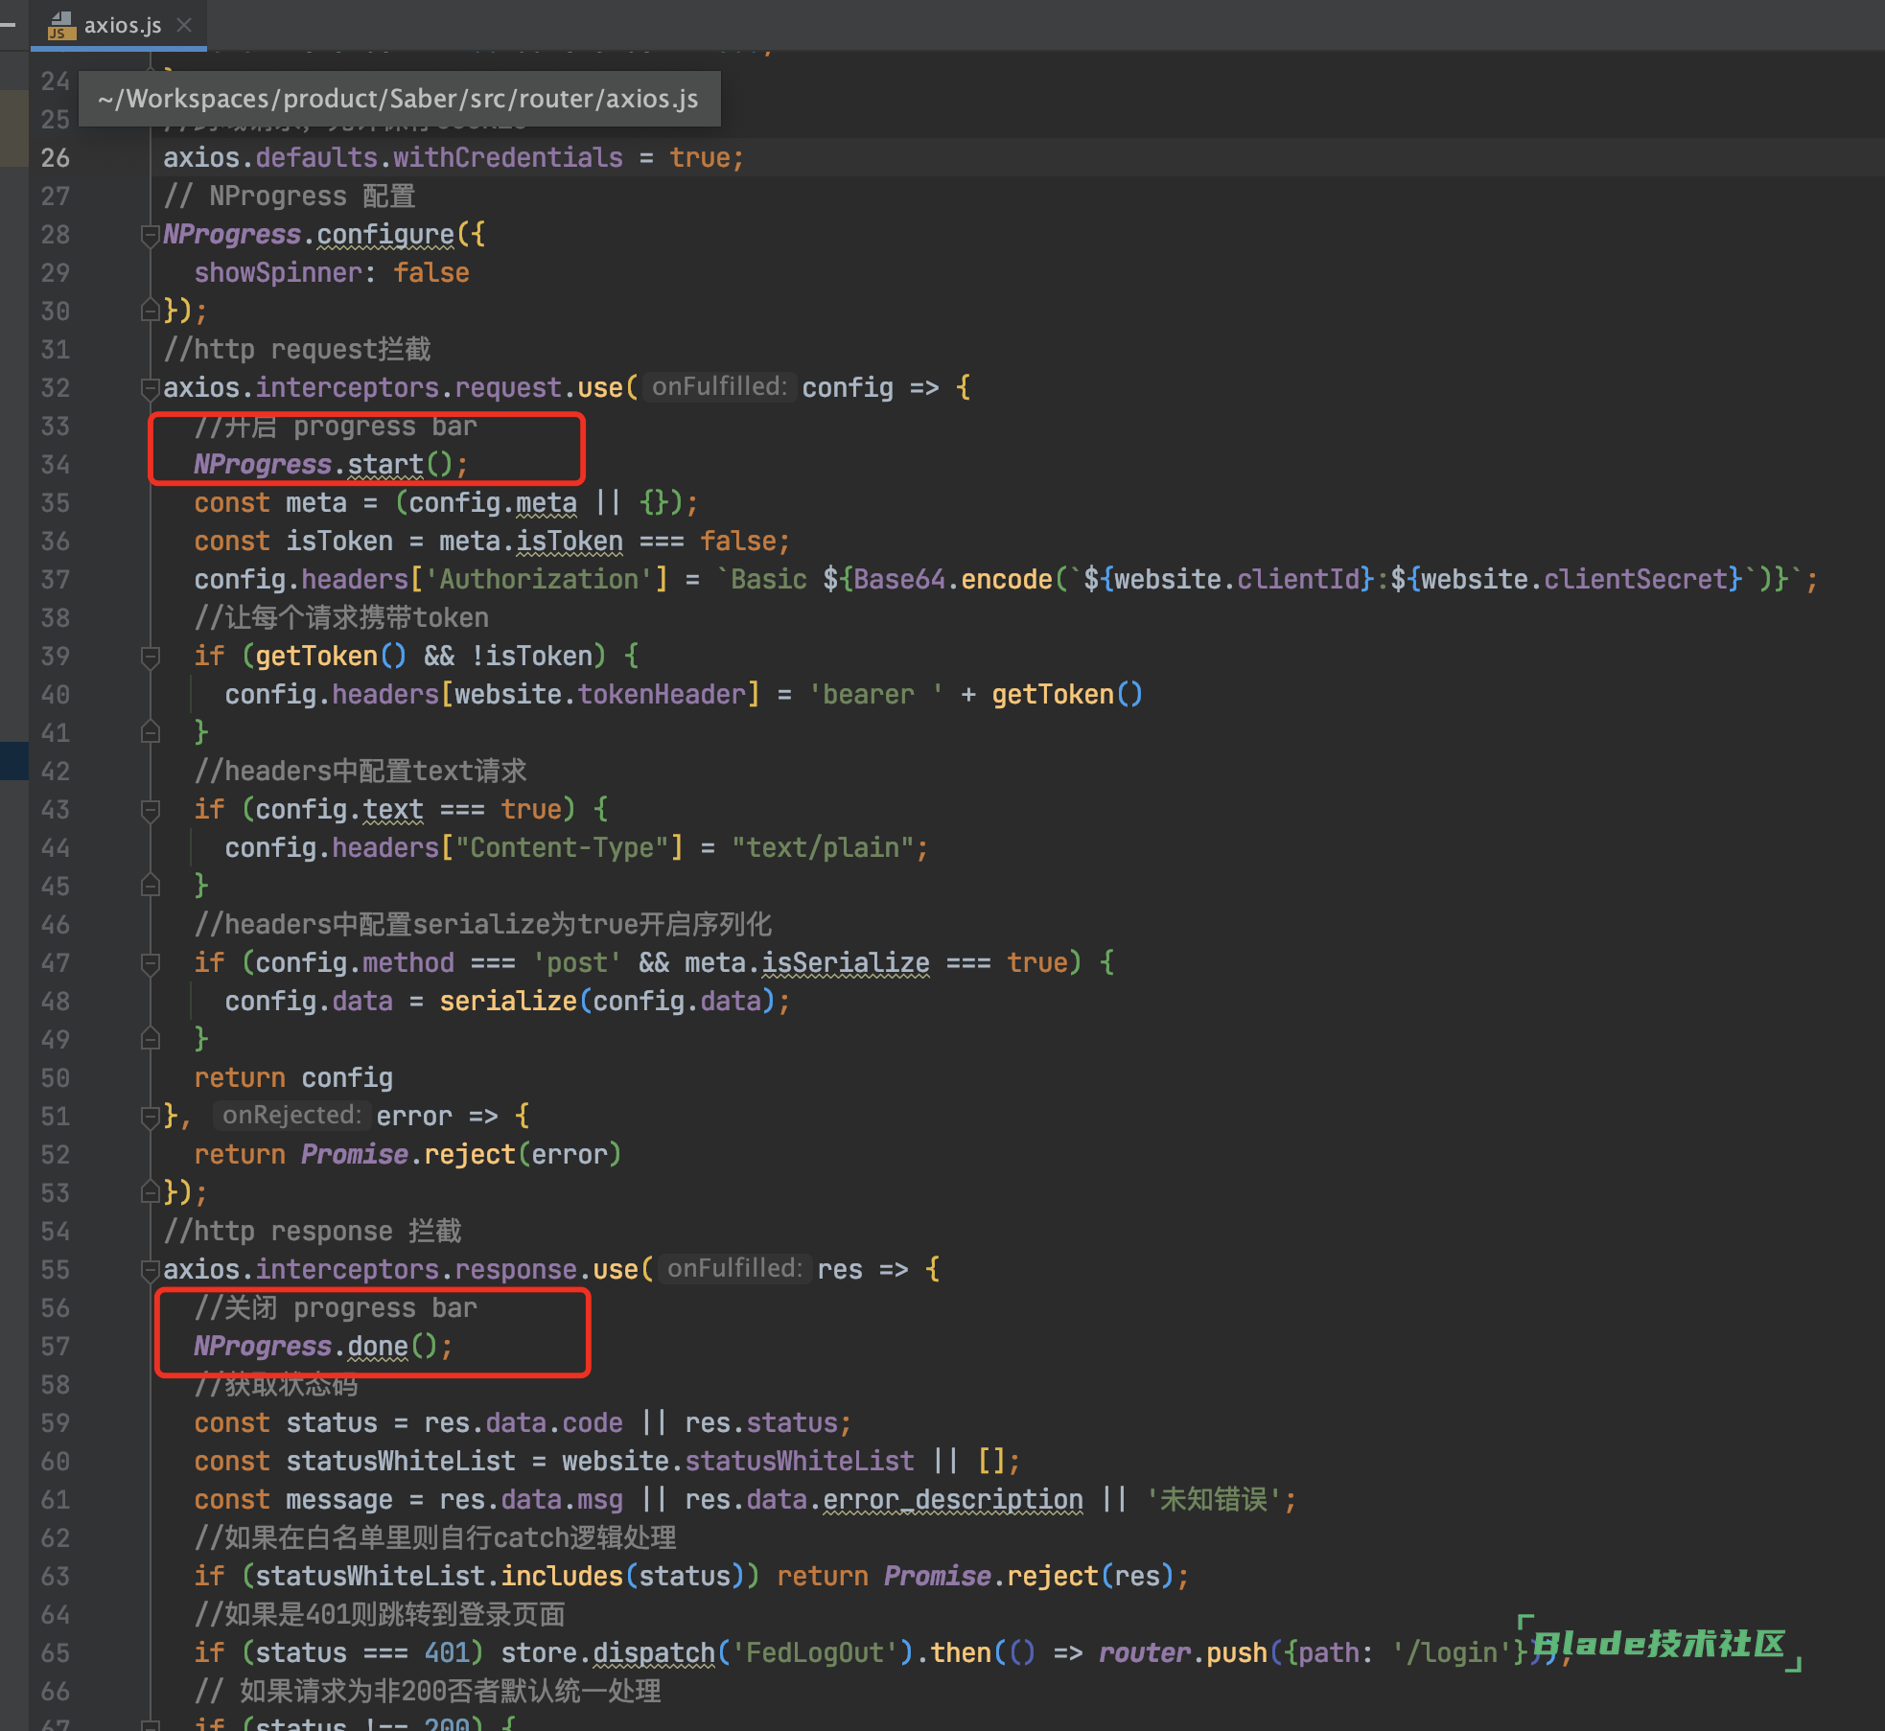Click statusWhiteList variable on line 60
Image resolution: width=1885 pixels, height=1731 pixels.
click(401, 1461)
